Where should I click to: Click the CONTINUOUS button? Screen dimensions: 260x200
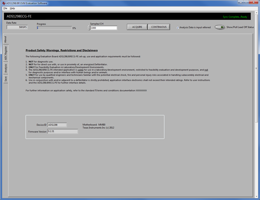point(159,27)
